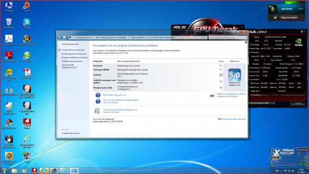The height and width of the screenshot is (174, 309).
Task: Open the red Adobe Reader desktop shortcut
Action: pos(9,57)
